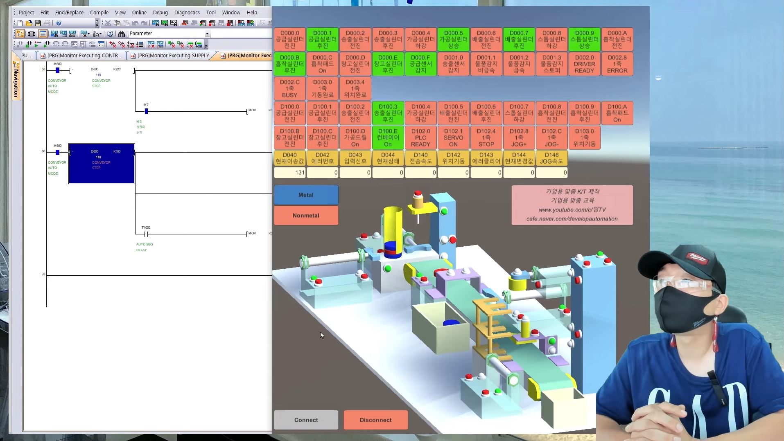Click the Disconnect button
784x441 pixels.
click(375, 420)
